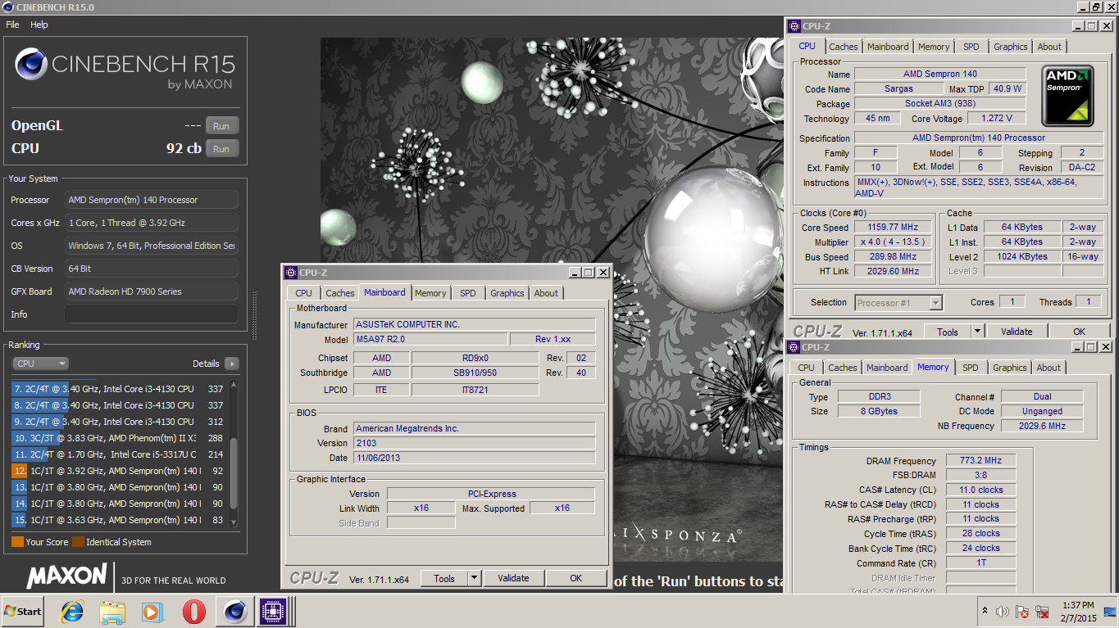The height and width of the screenshot is (628, 1119).
Task: Open the CPU ranking type dropdown
Action: click(40, 364)
